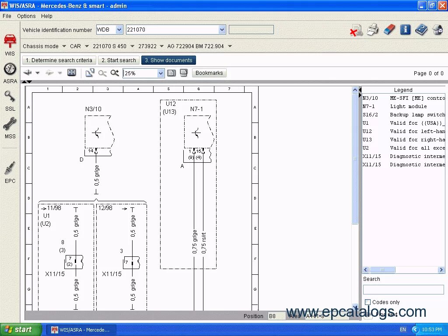The width and height of the screenshot is (448, 336).
Task: Print the current document
Action: pyautogui.click(x=373, y=30)
